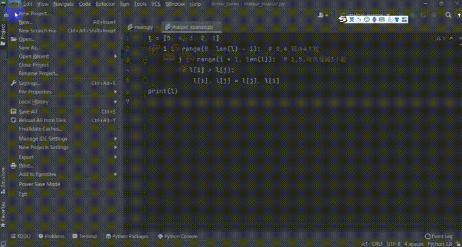Open the Tools menu
The height and width of the screenshot is (247, 462).
tap(140, 4)
